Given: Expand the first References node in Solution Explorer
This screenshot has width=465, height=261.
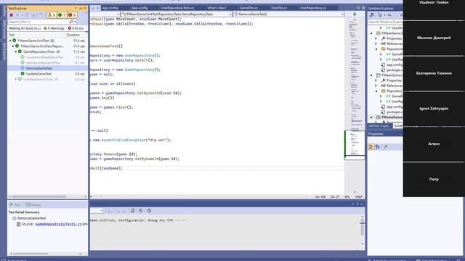Looking at the screenshot, I should (376, 43).
